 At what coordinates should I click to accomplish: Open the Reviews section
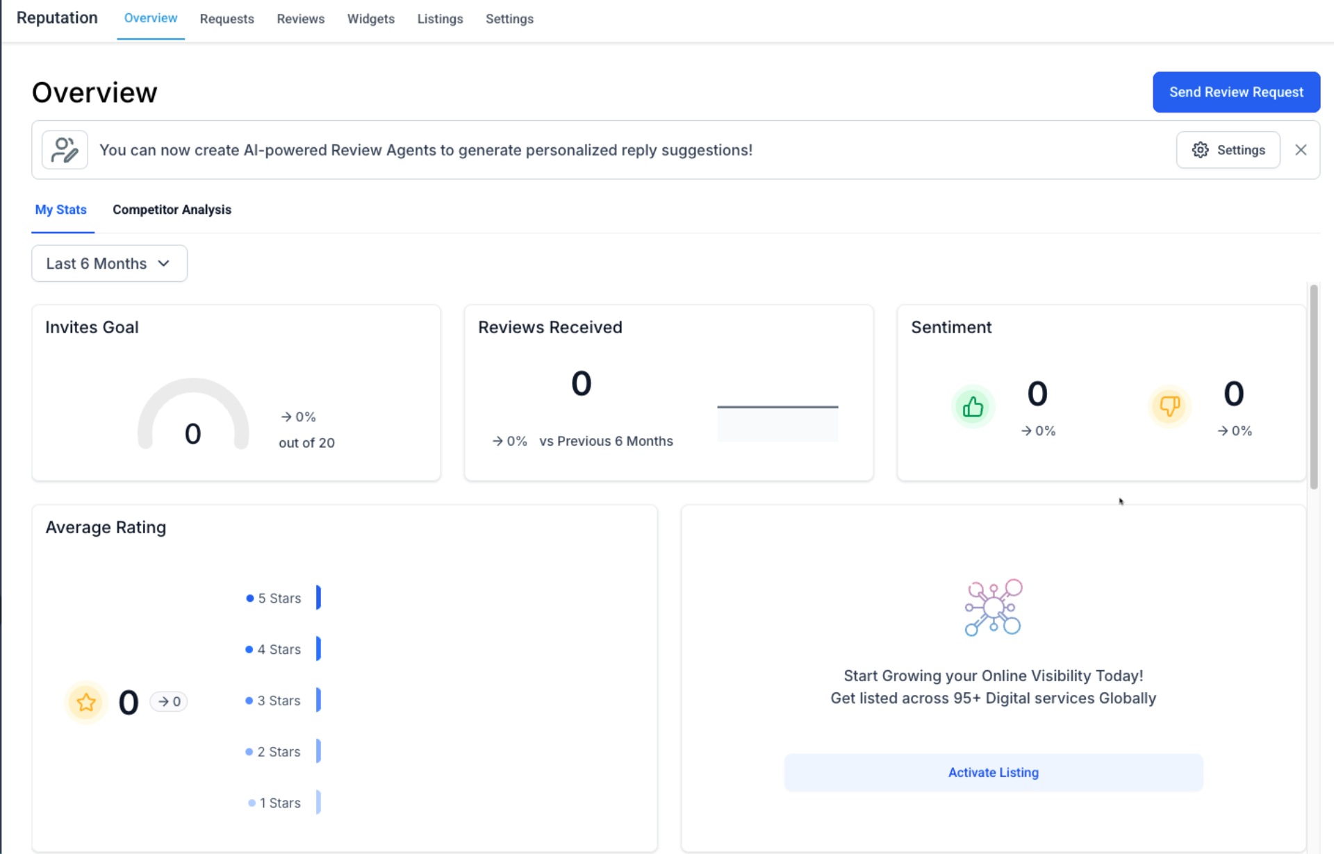point(300,19)
